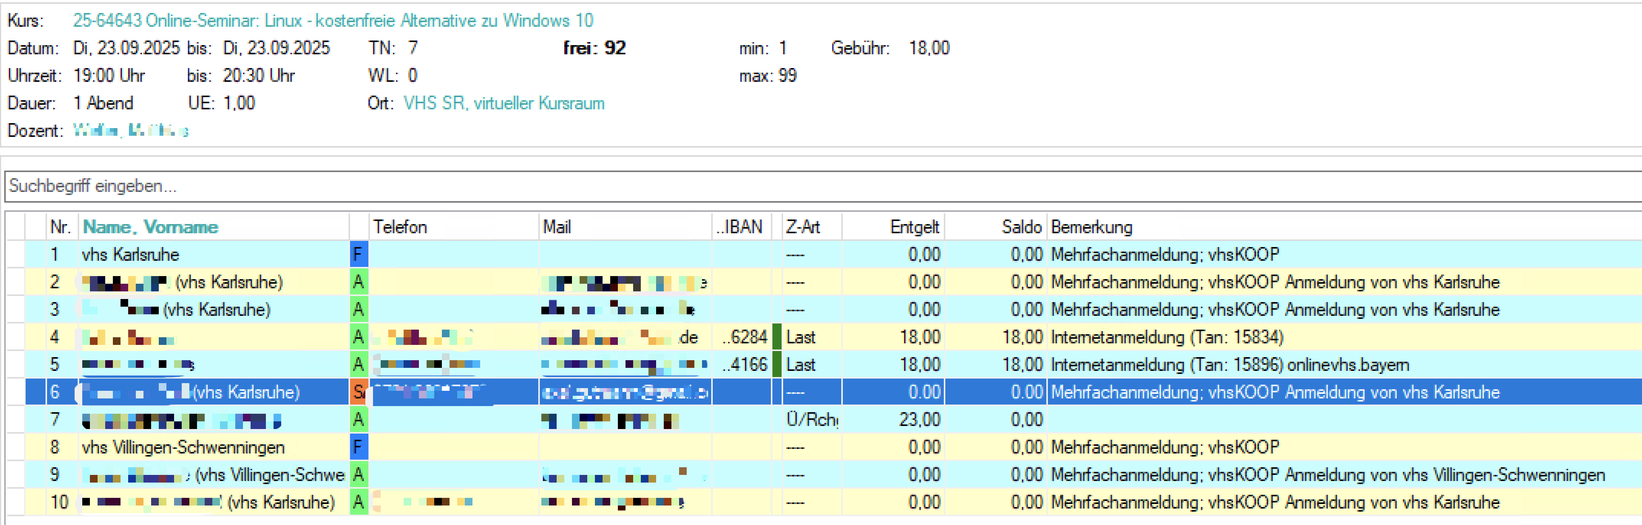The width and height of the screenshot is (1642, 525).
Task: Click the Gebühr value 18,00
Action: click(929, 48)
